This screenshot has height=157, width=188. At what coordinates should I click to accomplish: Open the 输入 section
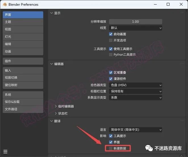pyautogui.click(x=23, y=71)
